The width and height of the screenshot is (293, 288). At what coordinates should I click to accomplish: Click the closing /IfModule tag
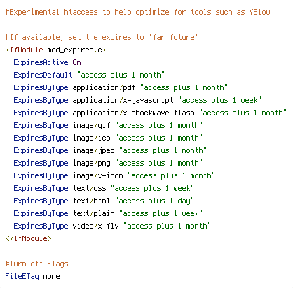pos(29,238)
